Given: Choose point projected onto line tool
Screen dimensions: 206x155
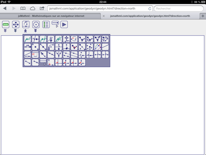Looking at the screenshot, I should pyautogui.click(x=66, y=47).
